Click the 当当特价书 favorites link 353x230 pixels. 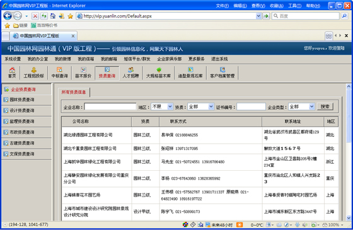pos(44,25)
